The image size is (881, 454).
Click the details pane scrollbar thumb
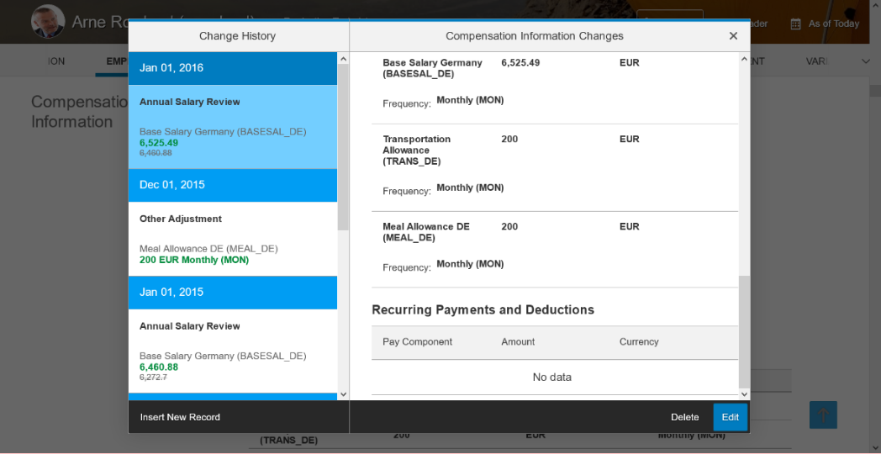(x=744, y=331)
